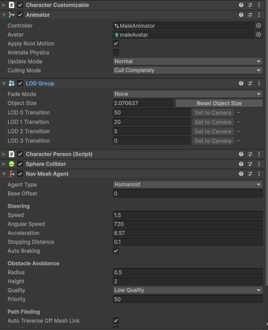
Task: Open presets for Nav Mesh Agent
Action: pos(250,174)
